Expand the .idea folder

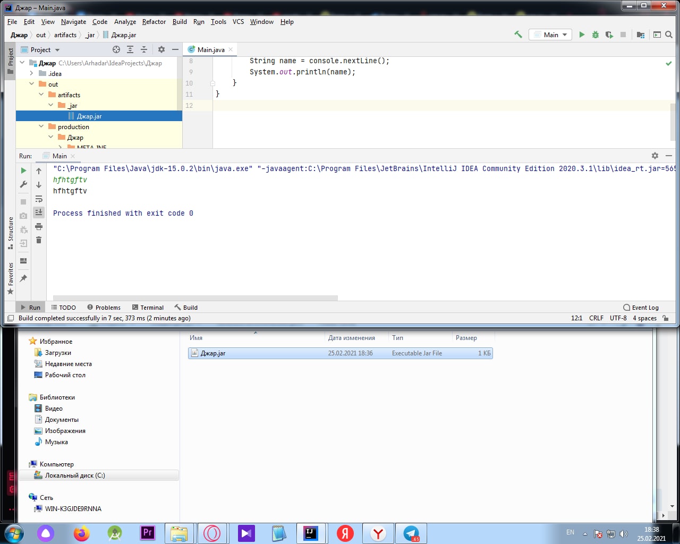pyautogui.click(x=32, y=73)
